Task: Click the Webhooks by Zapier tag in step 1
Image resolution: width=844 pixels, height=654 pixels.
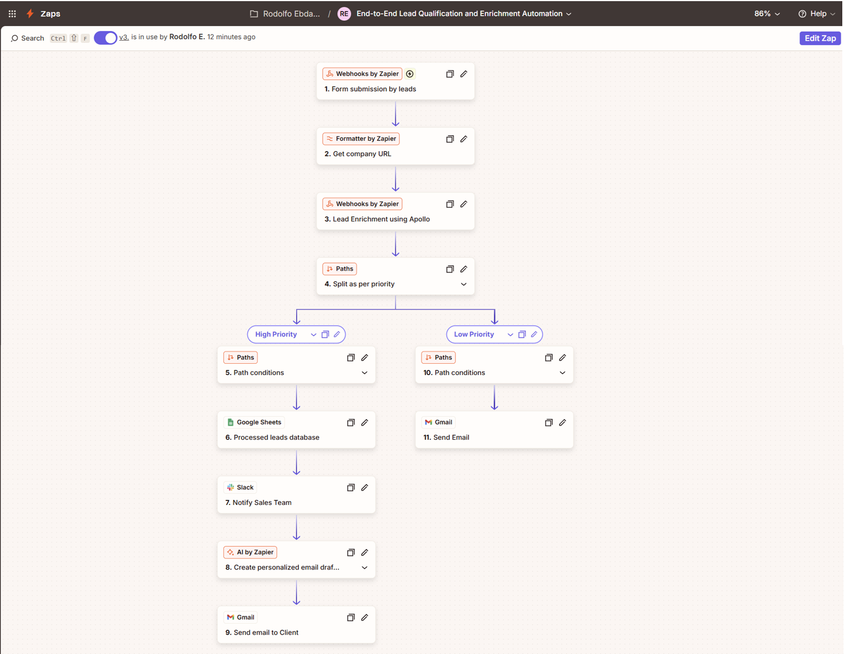Action: tap(362, 74)
